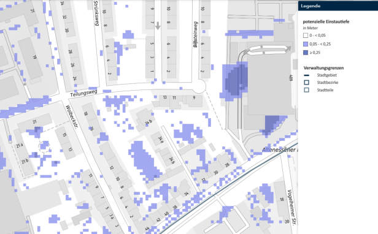Click the 'Altenessener' street label
The width and height of the screenshot is (378, 234).
[279, 149]
